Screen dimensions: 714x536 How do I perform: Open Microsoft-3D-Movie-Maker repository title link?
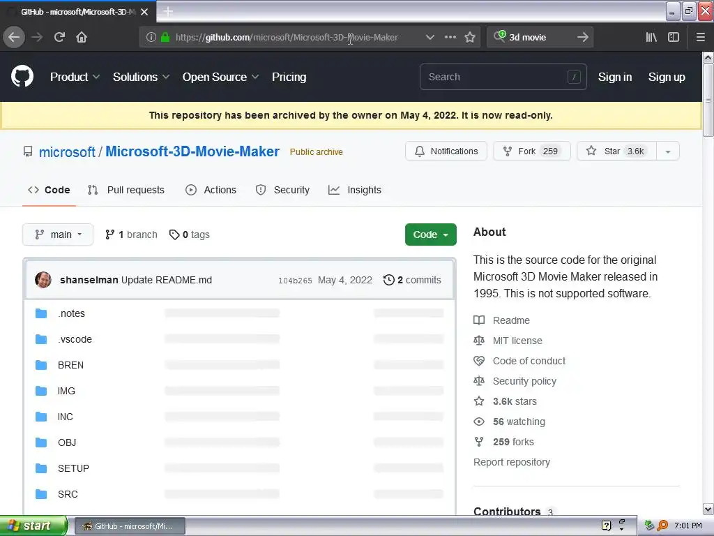[192, 151]
